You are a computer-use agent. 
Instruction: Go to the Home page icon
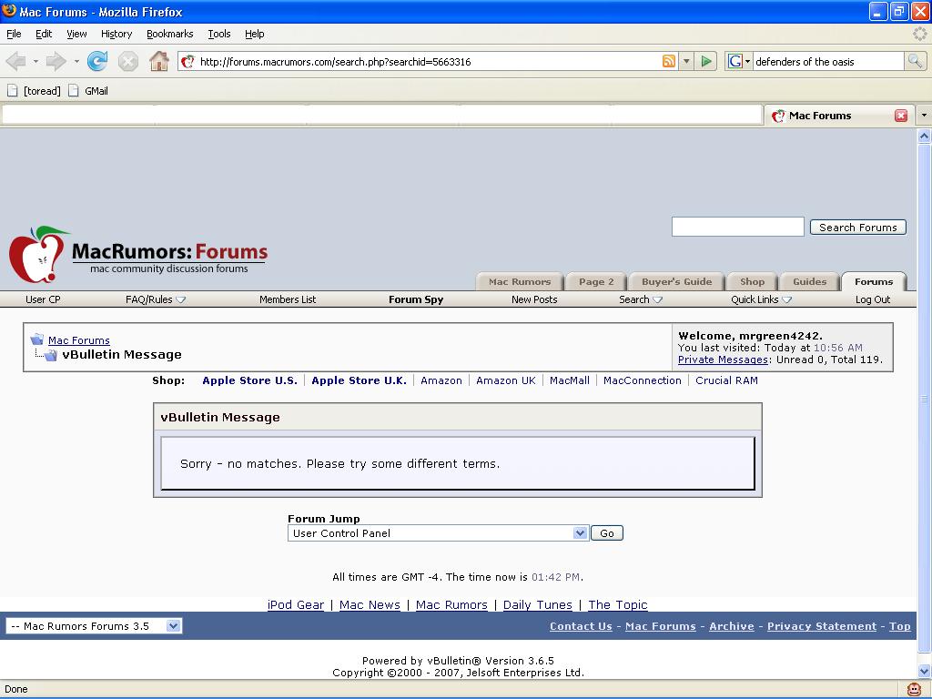point(158,61)
